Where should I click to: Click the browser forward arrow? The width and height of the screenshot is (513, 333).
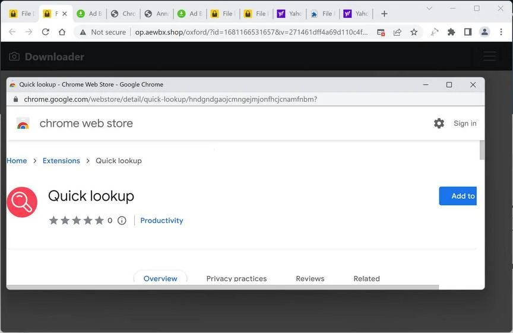point(28,31)
